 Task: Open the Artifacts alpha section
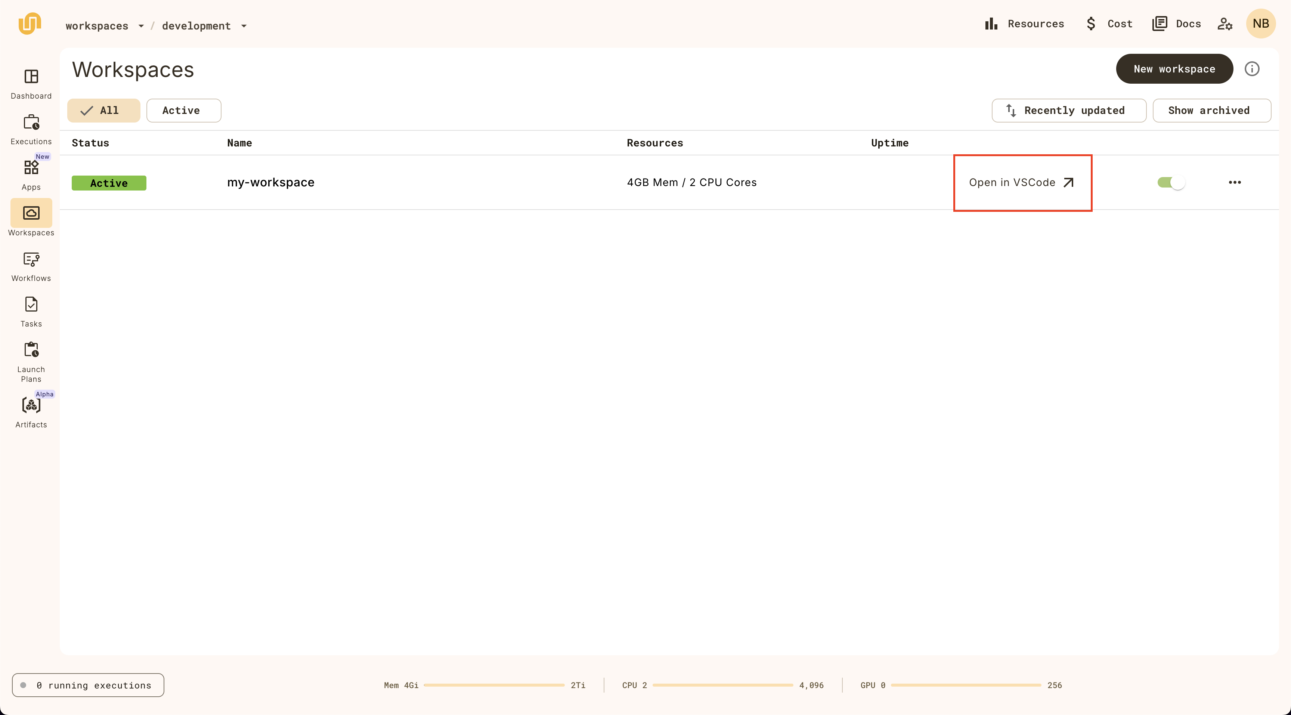pos(31,405)
